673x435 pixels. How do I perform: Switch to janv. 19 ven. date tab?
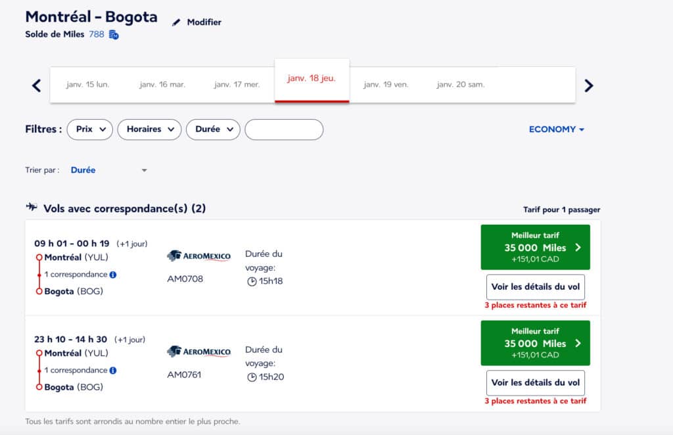(386, 85)
